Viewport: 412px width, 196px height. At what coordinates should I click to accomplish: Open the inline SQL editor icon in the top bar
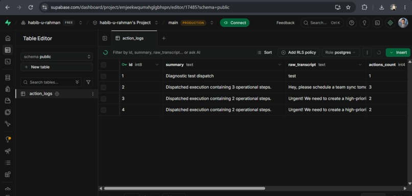pos(377,23)
